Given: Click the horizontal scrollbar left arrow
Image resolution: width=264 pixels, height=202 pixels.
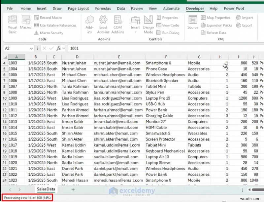Looking at the screenshot, I should point(249,190).
